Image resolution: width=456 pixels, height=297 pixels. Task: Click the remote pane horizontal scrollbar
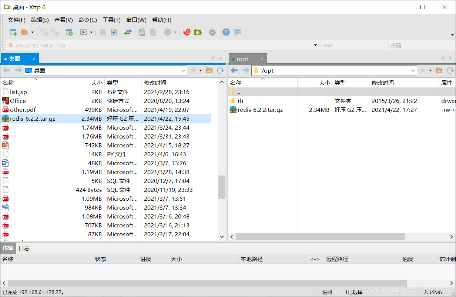pyautogui.click(x=320, y=237)
